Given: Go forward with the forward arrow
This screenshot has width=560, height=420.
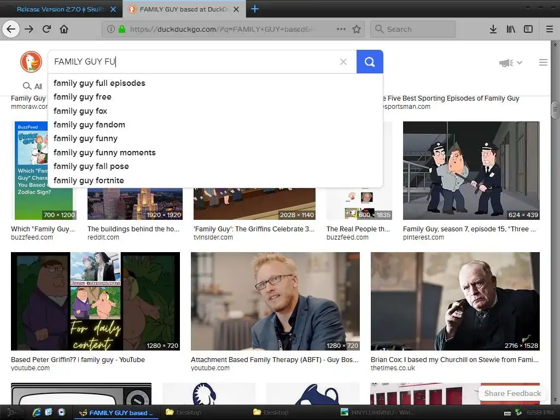Looking at the screenshot, I should (x=29, y=29).
